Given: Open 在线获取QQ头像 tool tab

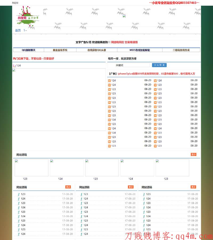Looking at the screenshot, I should (97, 50).
